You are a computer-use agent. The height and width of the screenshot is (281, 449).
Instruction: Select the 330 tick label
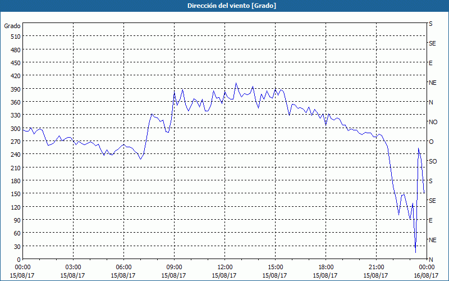(16, 115)
